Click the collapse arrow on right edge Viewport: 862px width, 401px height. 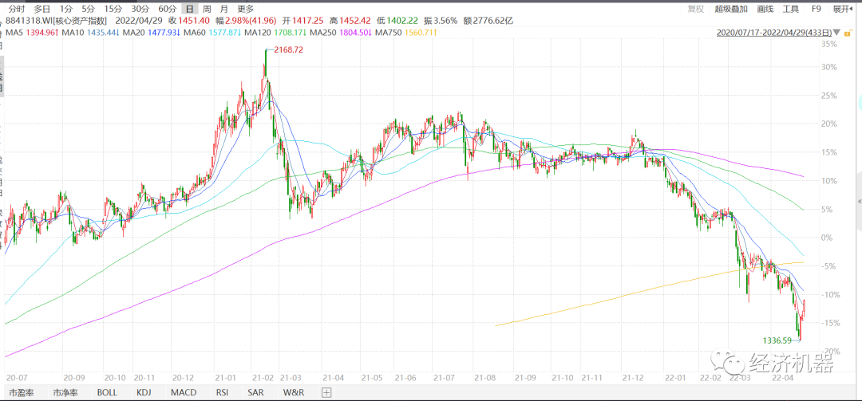click(x=859, y=201)
